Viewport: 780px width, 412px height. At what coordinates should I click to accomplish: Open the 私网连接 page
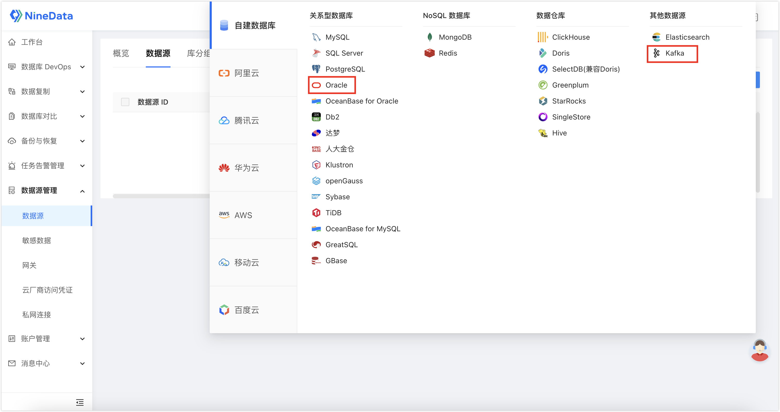click(36, 315)
